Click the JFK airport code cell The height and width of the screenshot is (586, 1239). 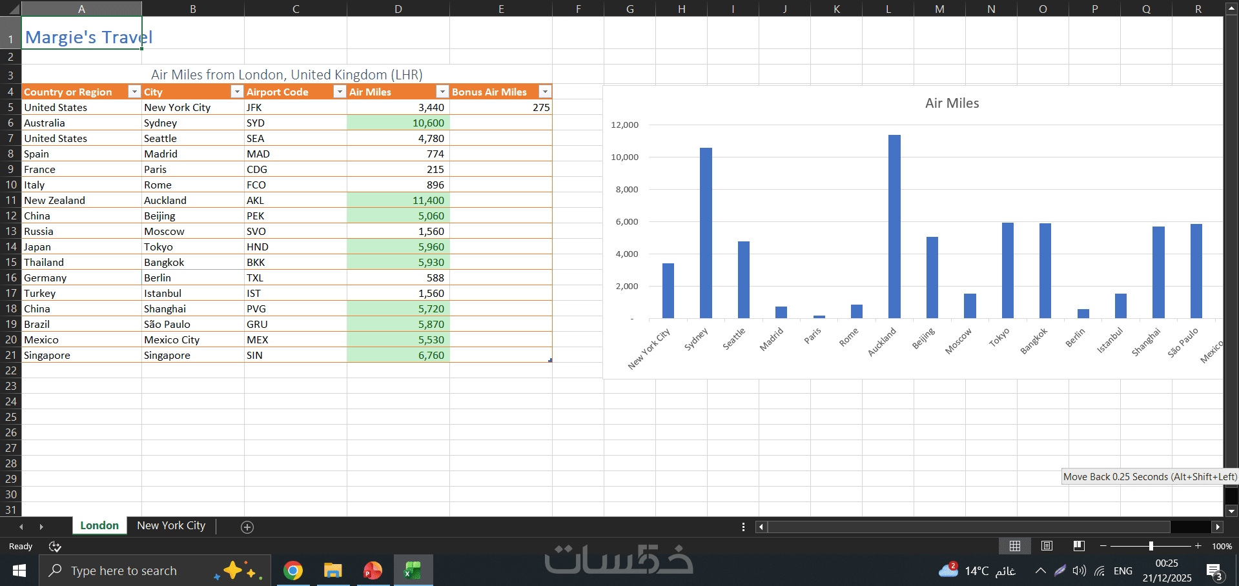[296, 107]
